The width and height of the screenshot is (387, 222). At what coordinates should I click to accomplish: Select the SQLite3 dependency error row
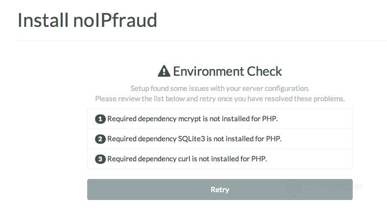coord(219,139)
